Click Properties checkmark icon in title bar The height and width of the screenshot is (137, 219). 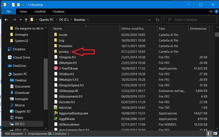pos(13,5)
